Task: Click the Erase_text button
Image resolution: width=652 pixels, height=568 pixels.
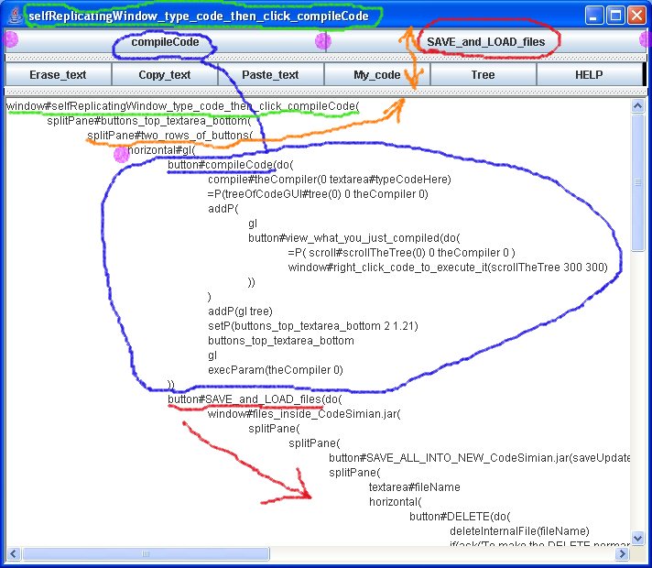Action: [58, 75]
